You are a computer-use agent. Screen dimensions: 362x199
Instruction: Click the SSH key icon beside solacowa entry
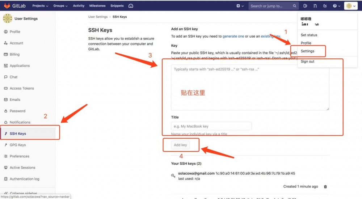tap(173, 176)
